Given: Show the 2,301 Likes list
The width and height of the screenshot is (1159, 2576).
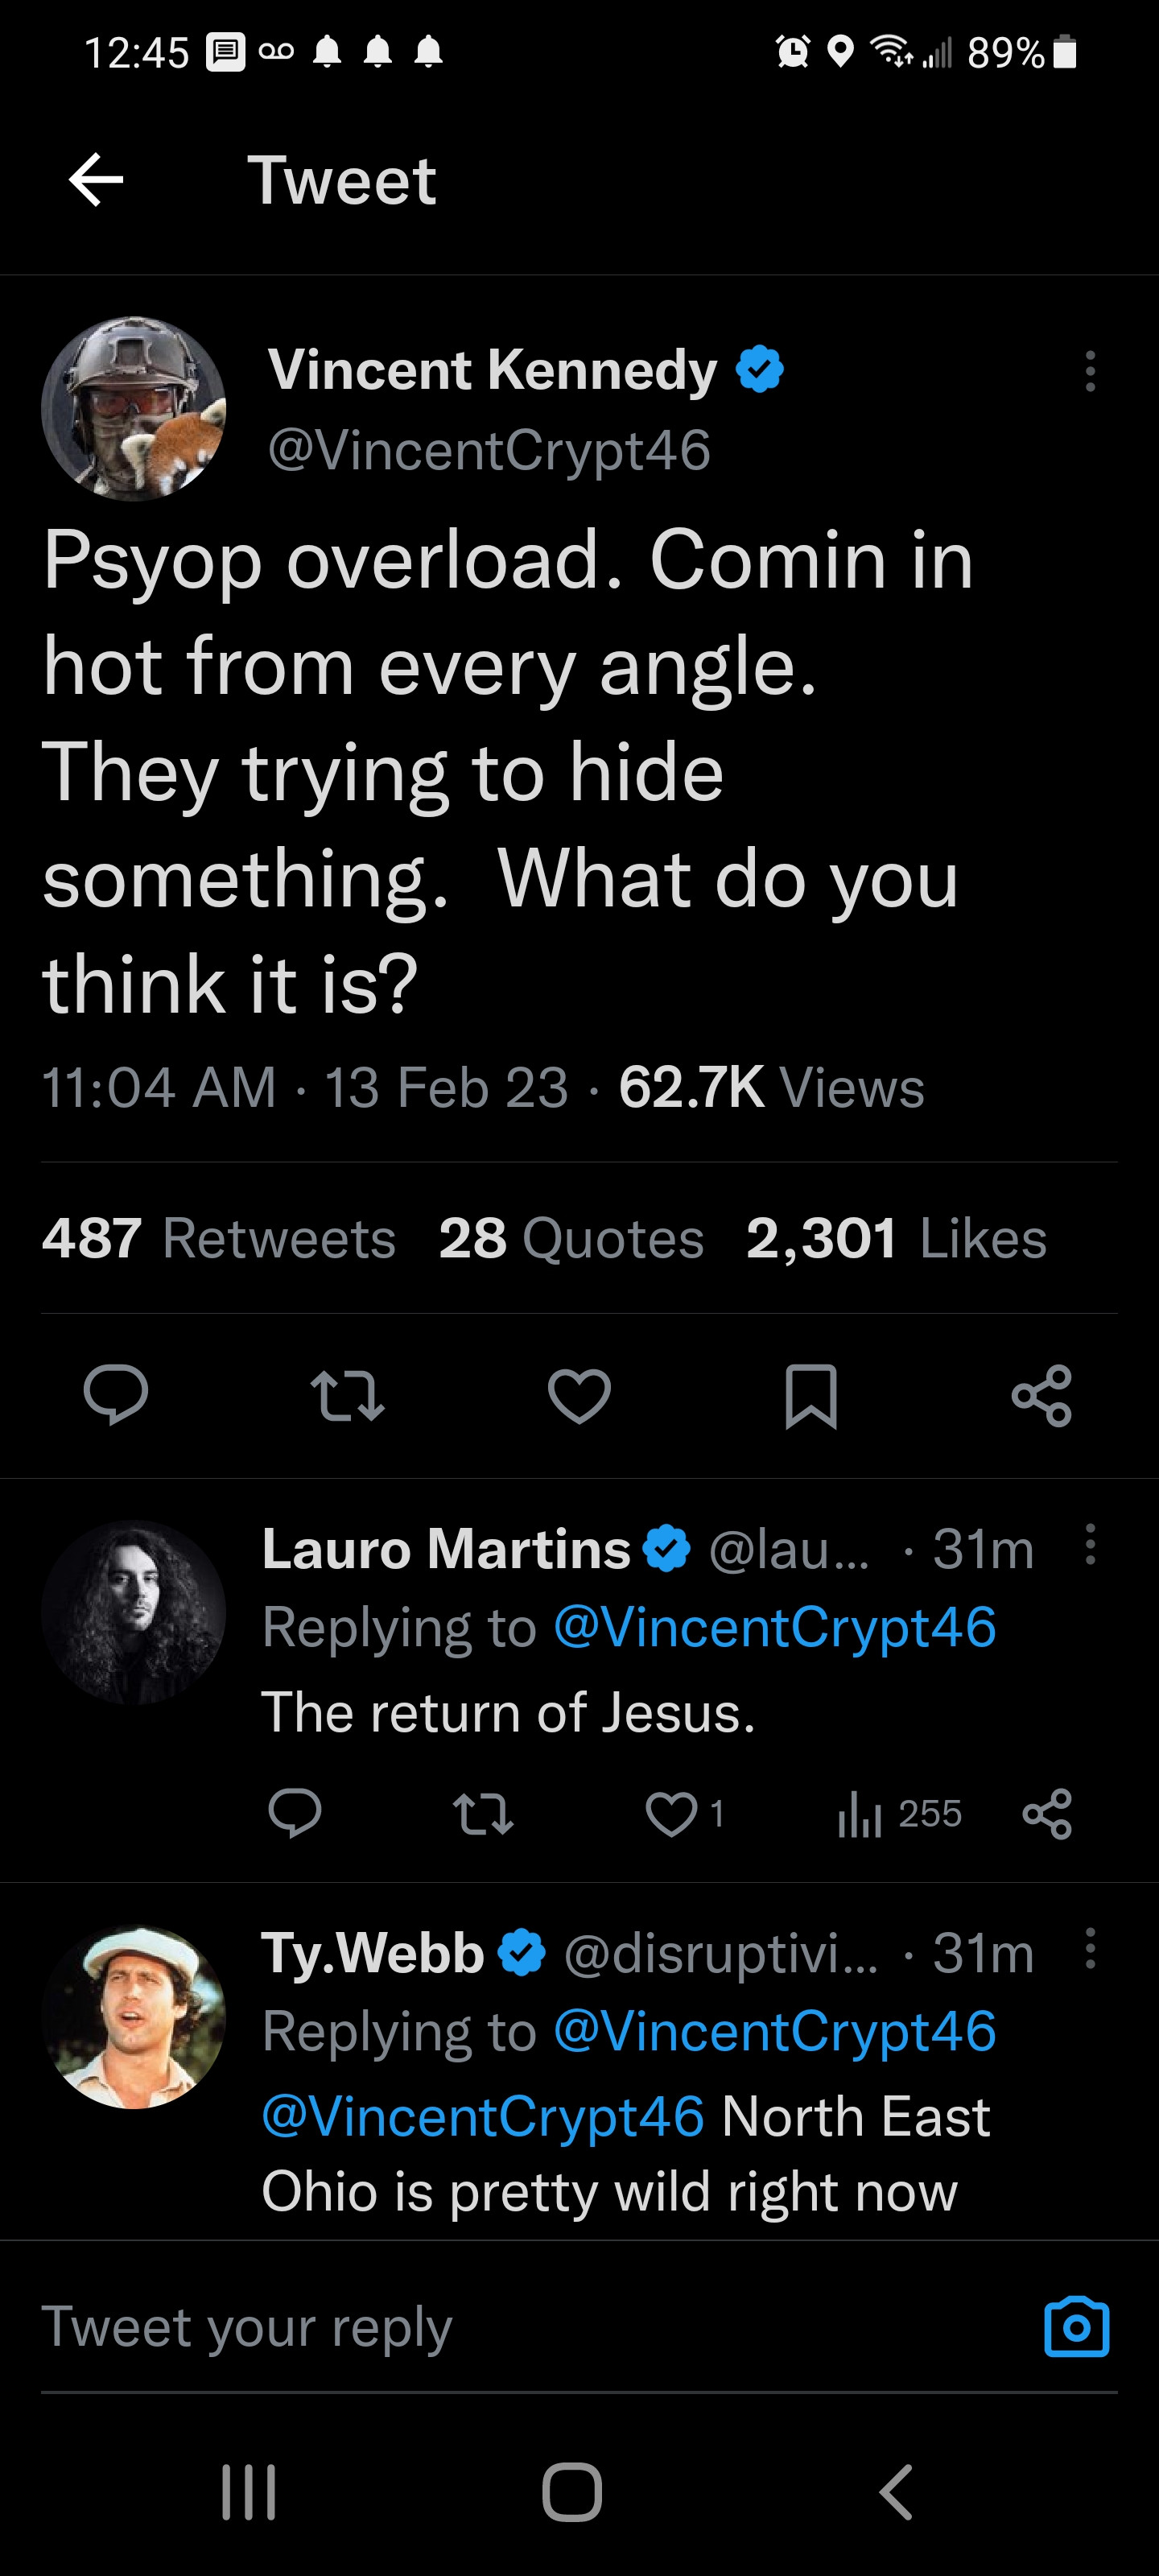Looking at the screenshot, I should 896,1238.
